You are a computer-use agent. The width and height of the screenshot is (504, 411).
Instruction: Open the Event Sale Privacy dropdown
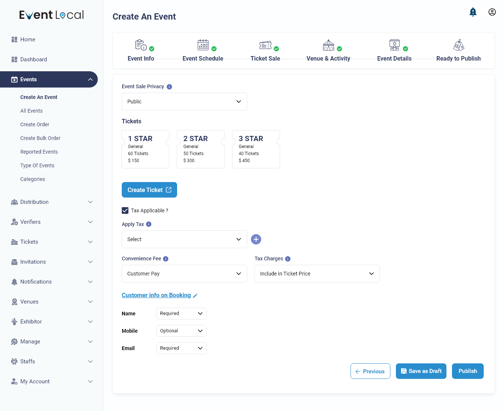pos(184,101)
